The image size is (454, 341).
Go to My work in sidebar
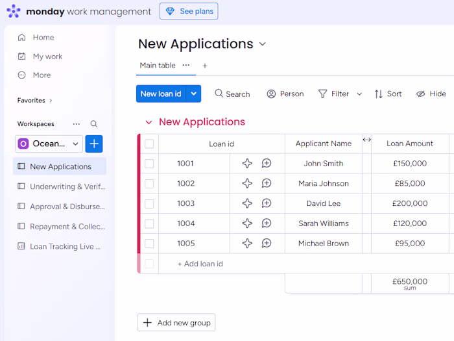tap(47, 57)
